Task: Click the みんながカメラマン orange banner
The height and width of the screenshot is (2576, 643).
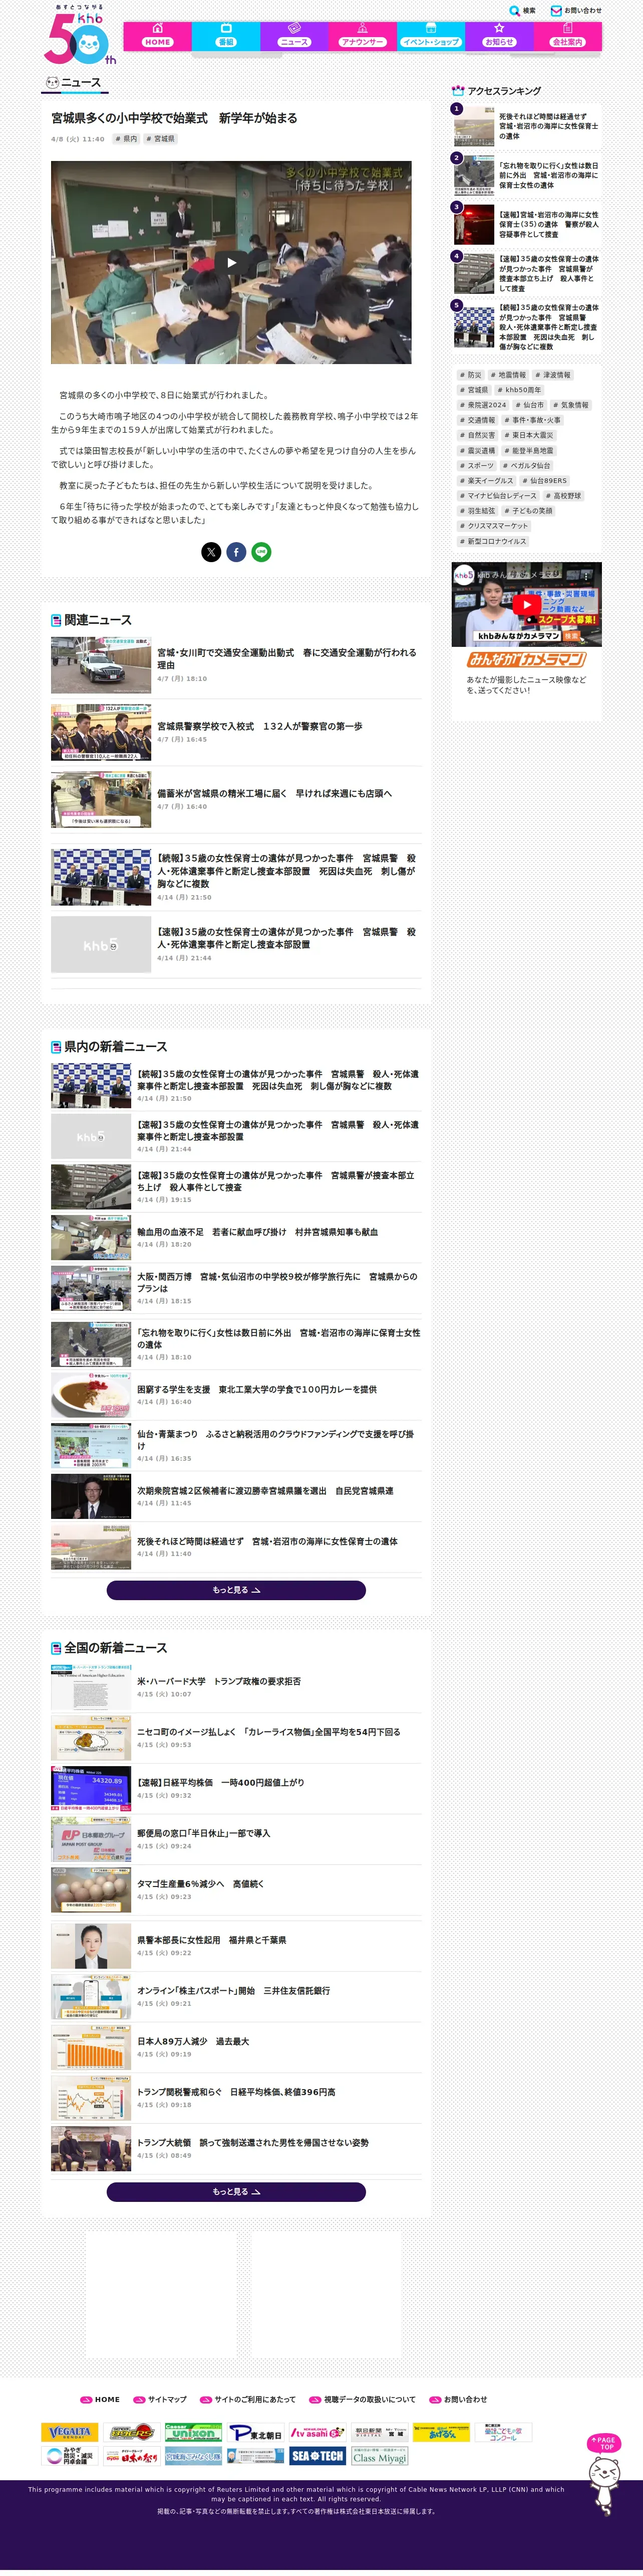Action: pos(526,660)
